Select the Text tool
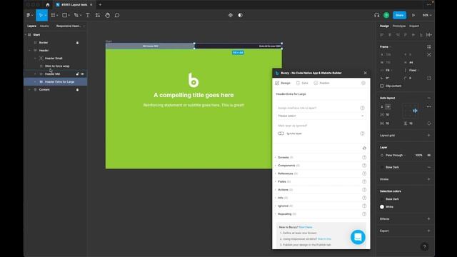This screenshot has height=257, width=457. click(88, 15)
